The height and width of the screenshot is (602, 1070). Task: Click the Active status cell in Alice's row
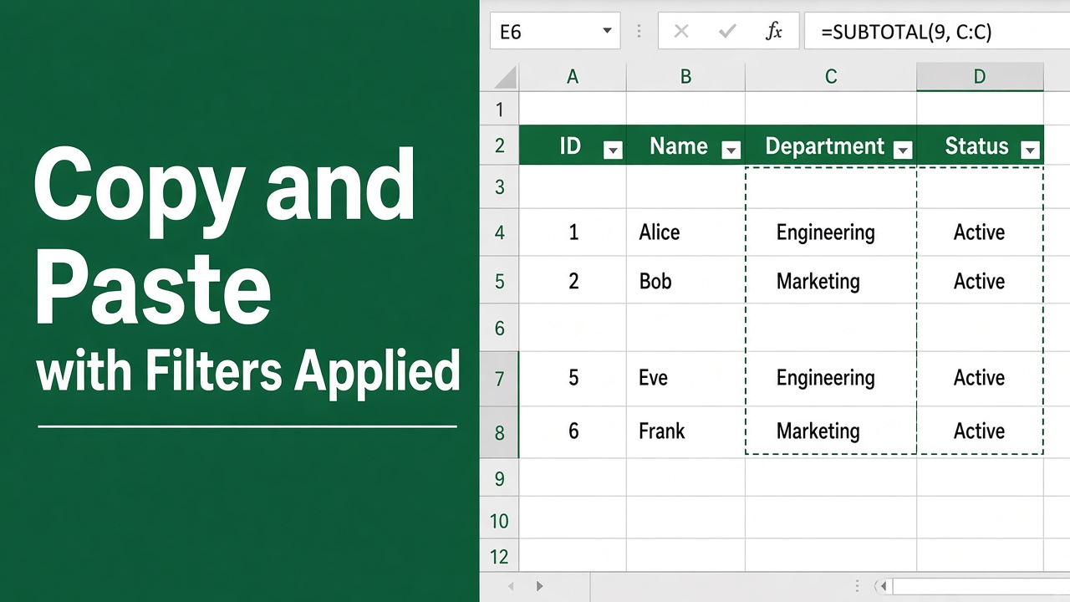(x=980, y=232)
